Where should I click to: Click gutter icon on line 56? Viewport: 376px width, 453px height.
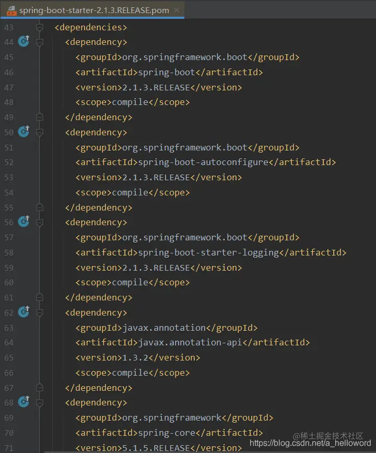23,222
